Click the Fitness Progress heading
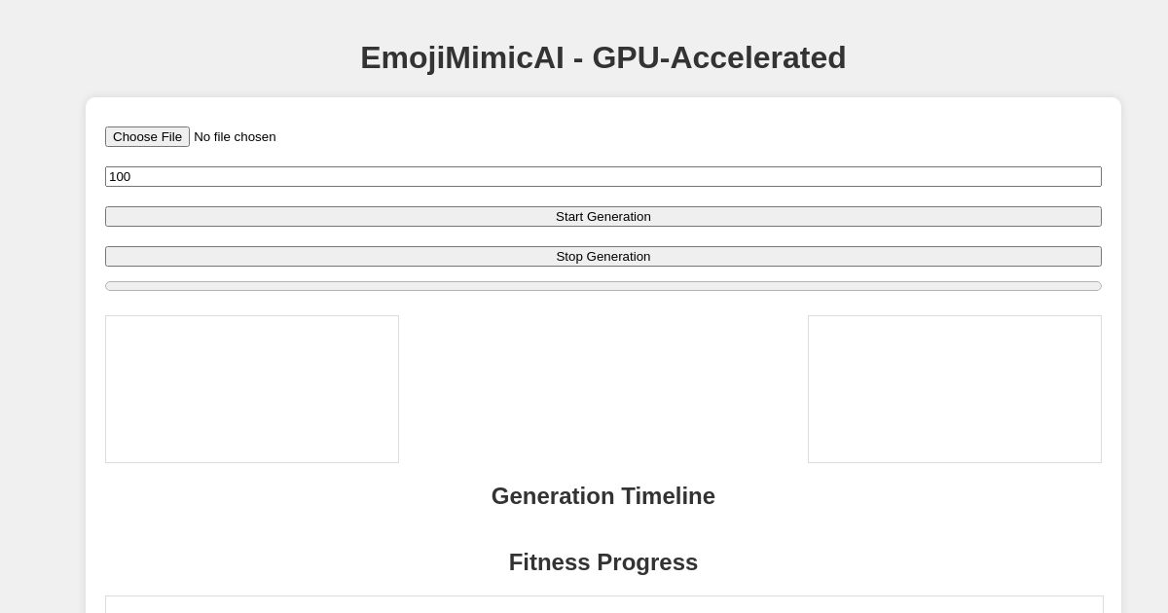The image size is (1168, 613). [x=603, y=562]
